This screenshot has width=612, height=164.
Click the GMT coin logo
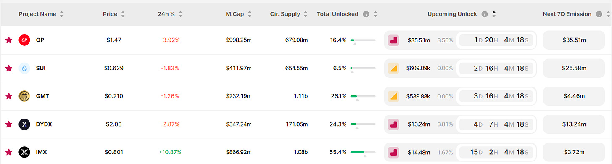(x=24, y=96)
